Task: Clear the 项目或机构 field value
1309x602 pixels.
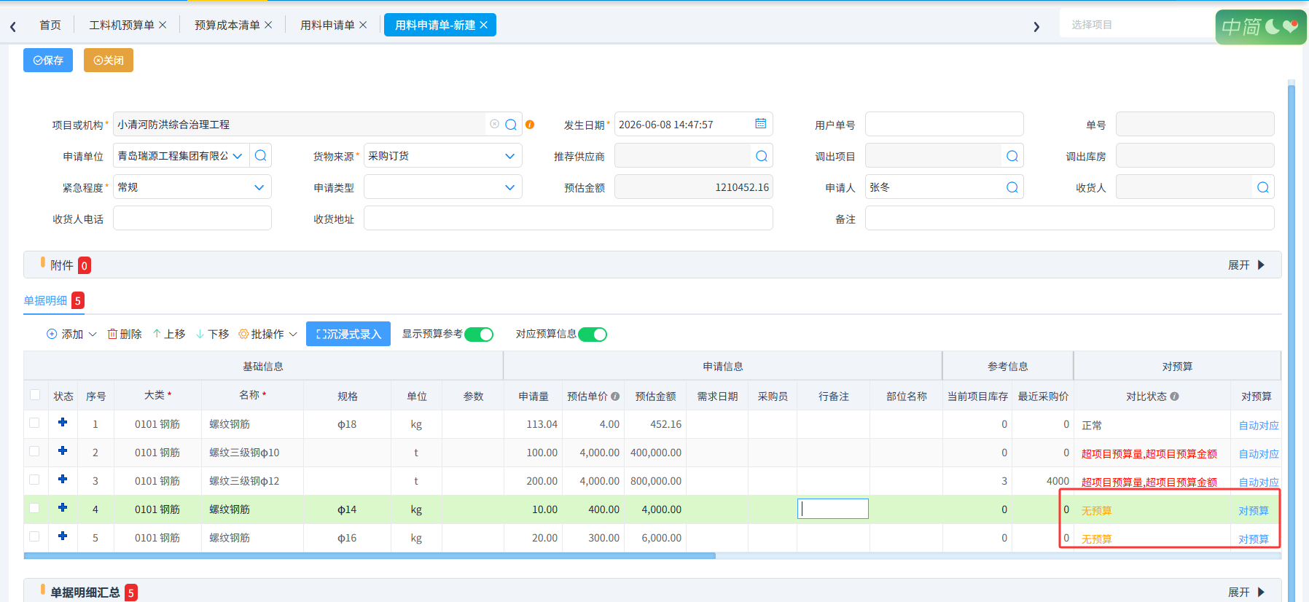Action: tap(495, 124)
